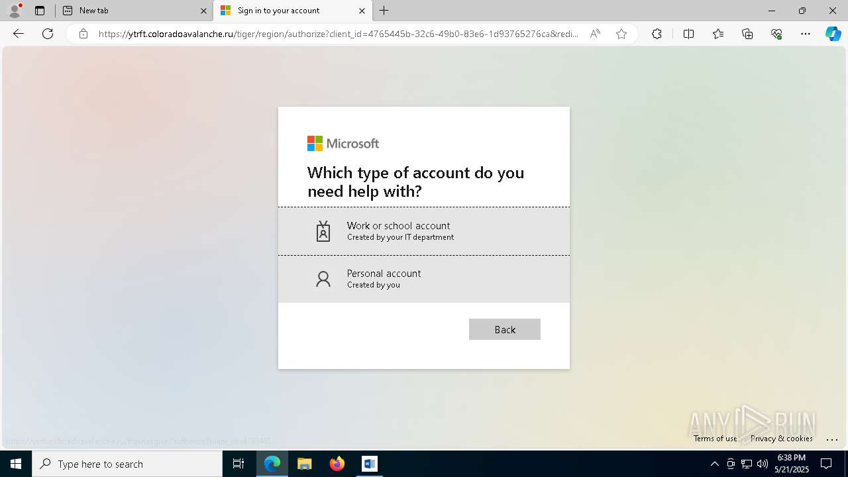This screenshot has height=477, width=848.
Task: Minimize the browser window
Action: point(772,11)
